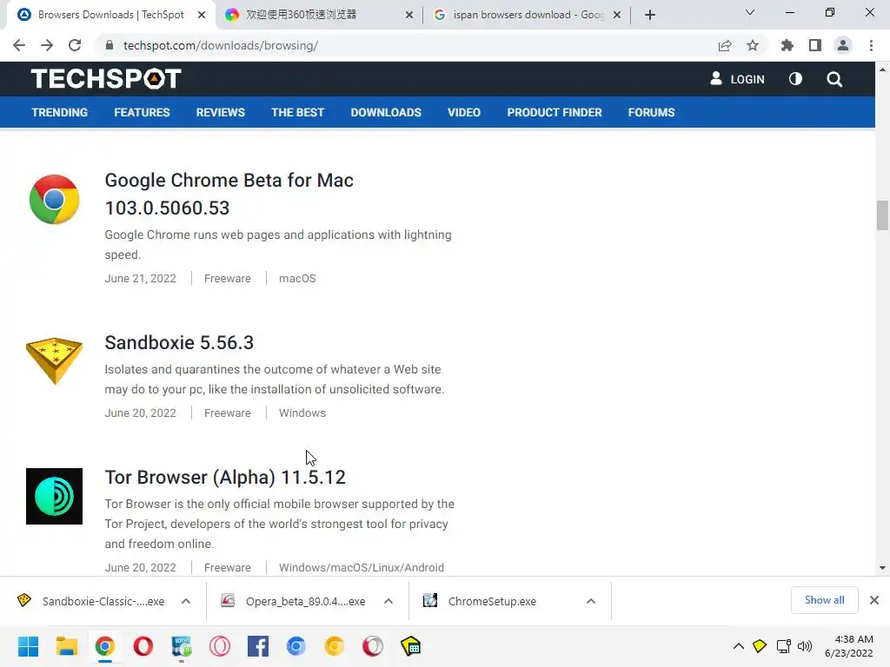Viewport: 890px width, 667px height.
Task: Open the FEATURES menu
Action: pos(142,112)
